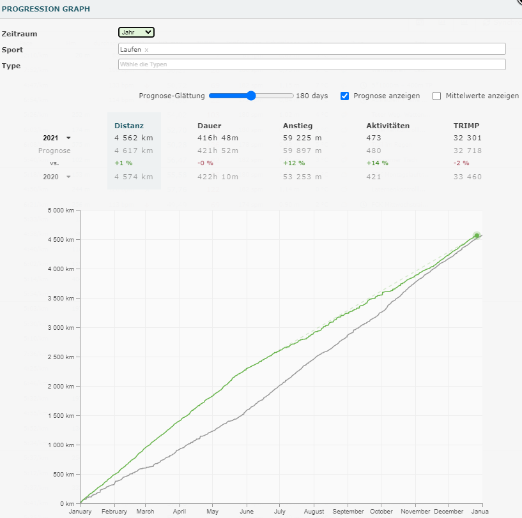
Task: Select the Aktivitäten metric column
Action: (388, 126)
